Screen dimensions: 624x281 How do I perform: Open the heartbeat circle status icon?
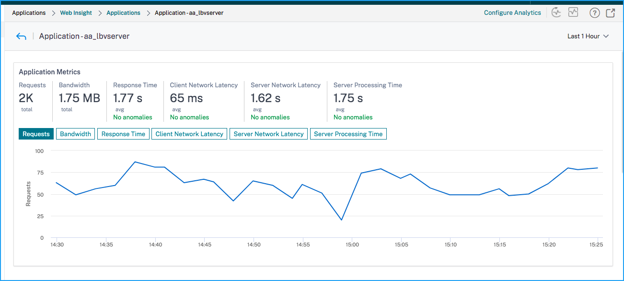pos(556,13)
